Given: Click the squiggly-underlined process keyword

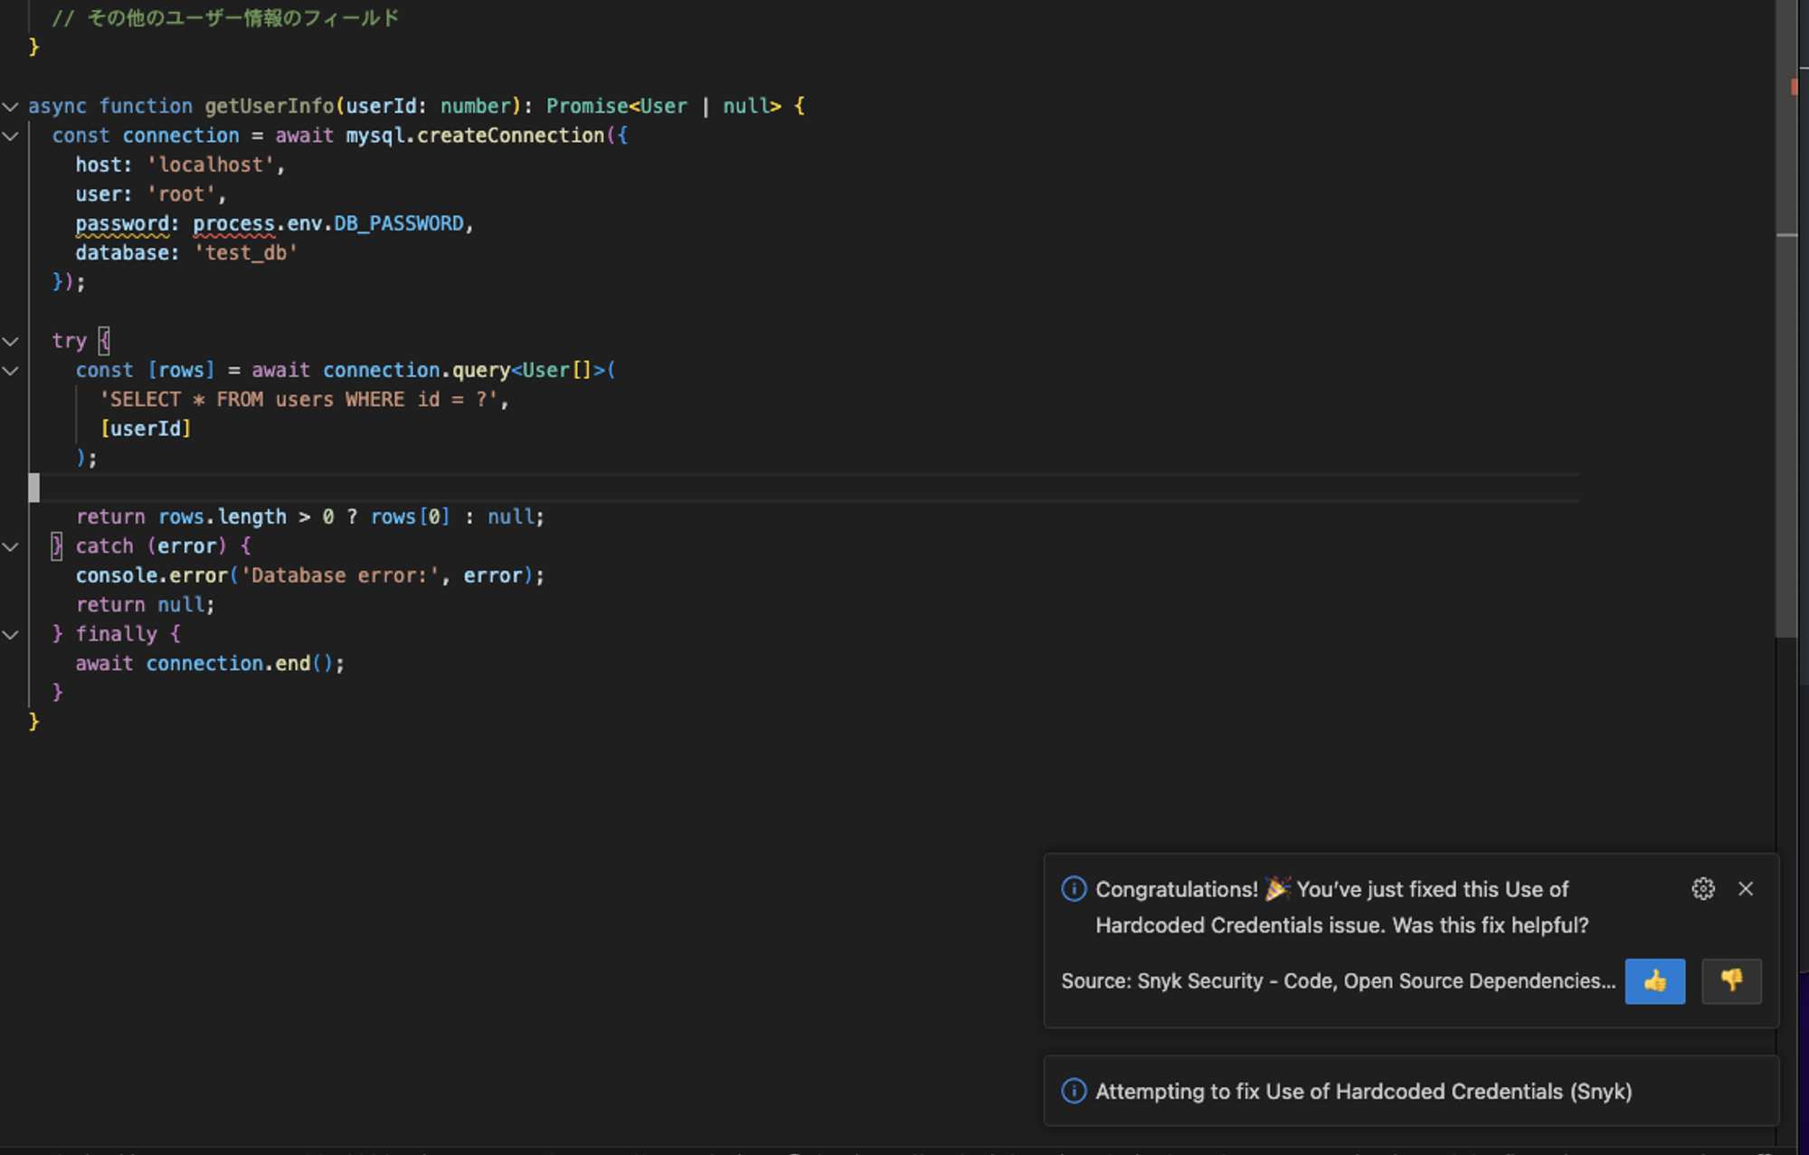Looking at the screenshot, I should click(x=233, y=223).
